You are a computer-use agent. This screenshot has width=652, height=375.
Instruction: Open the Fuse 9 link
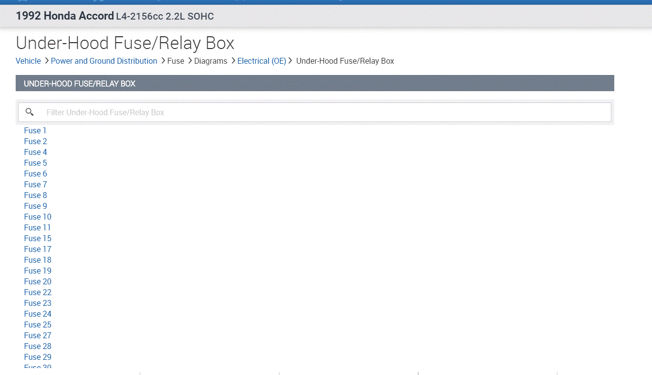36,206
